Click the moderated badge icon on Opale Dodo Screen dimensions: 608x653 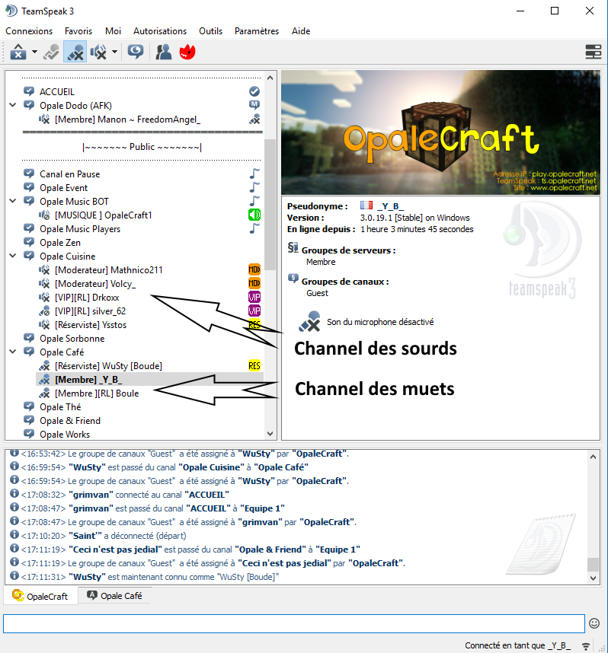(254, 105)
